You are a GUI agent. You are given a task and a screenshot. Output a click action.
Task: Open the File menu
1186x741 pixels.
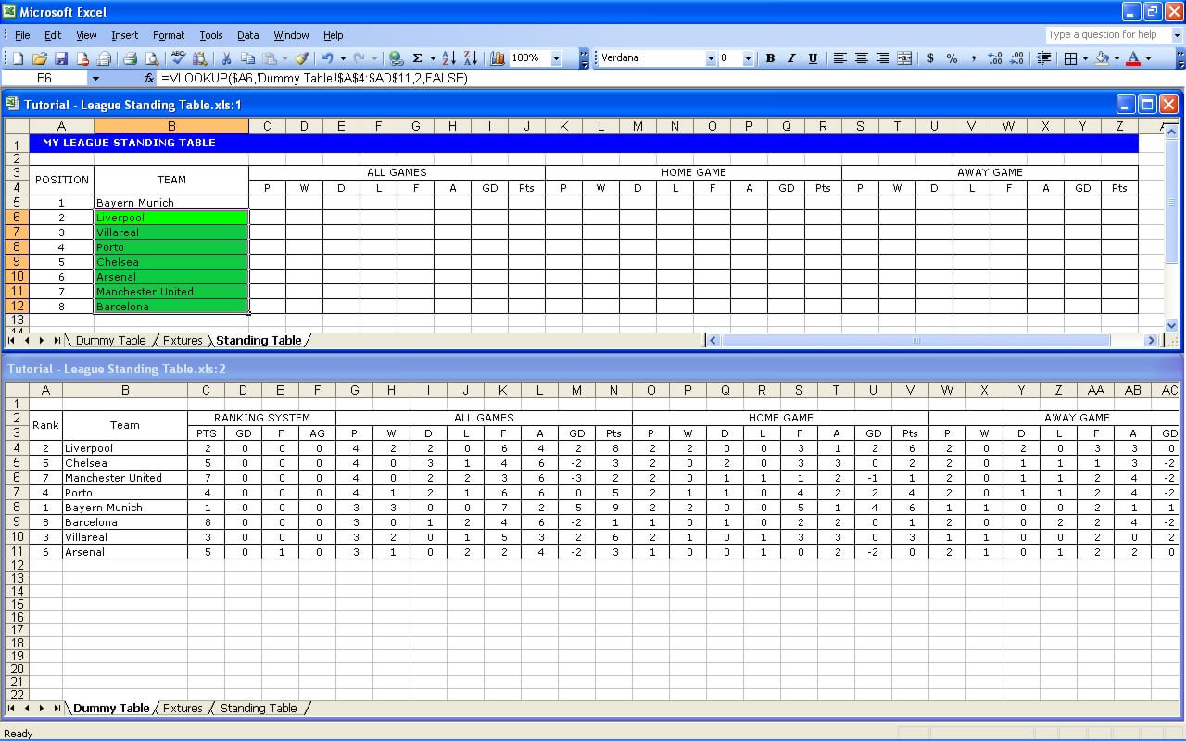[22, 35]
